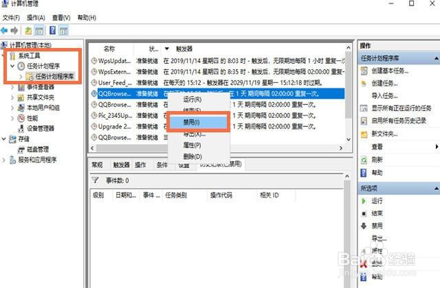Viewport: 440px width, 288px height.
Task: Open the 查看 submenu arrow in actions
Action: [x=437, y=147]
